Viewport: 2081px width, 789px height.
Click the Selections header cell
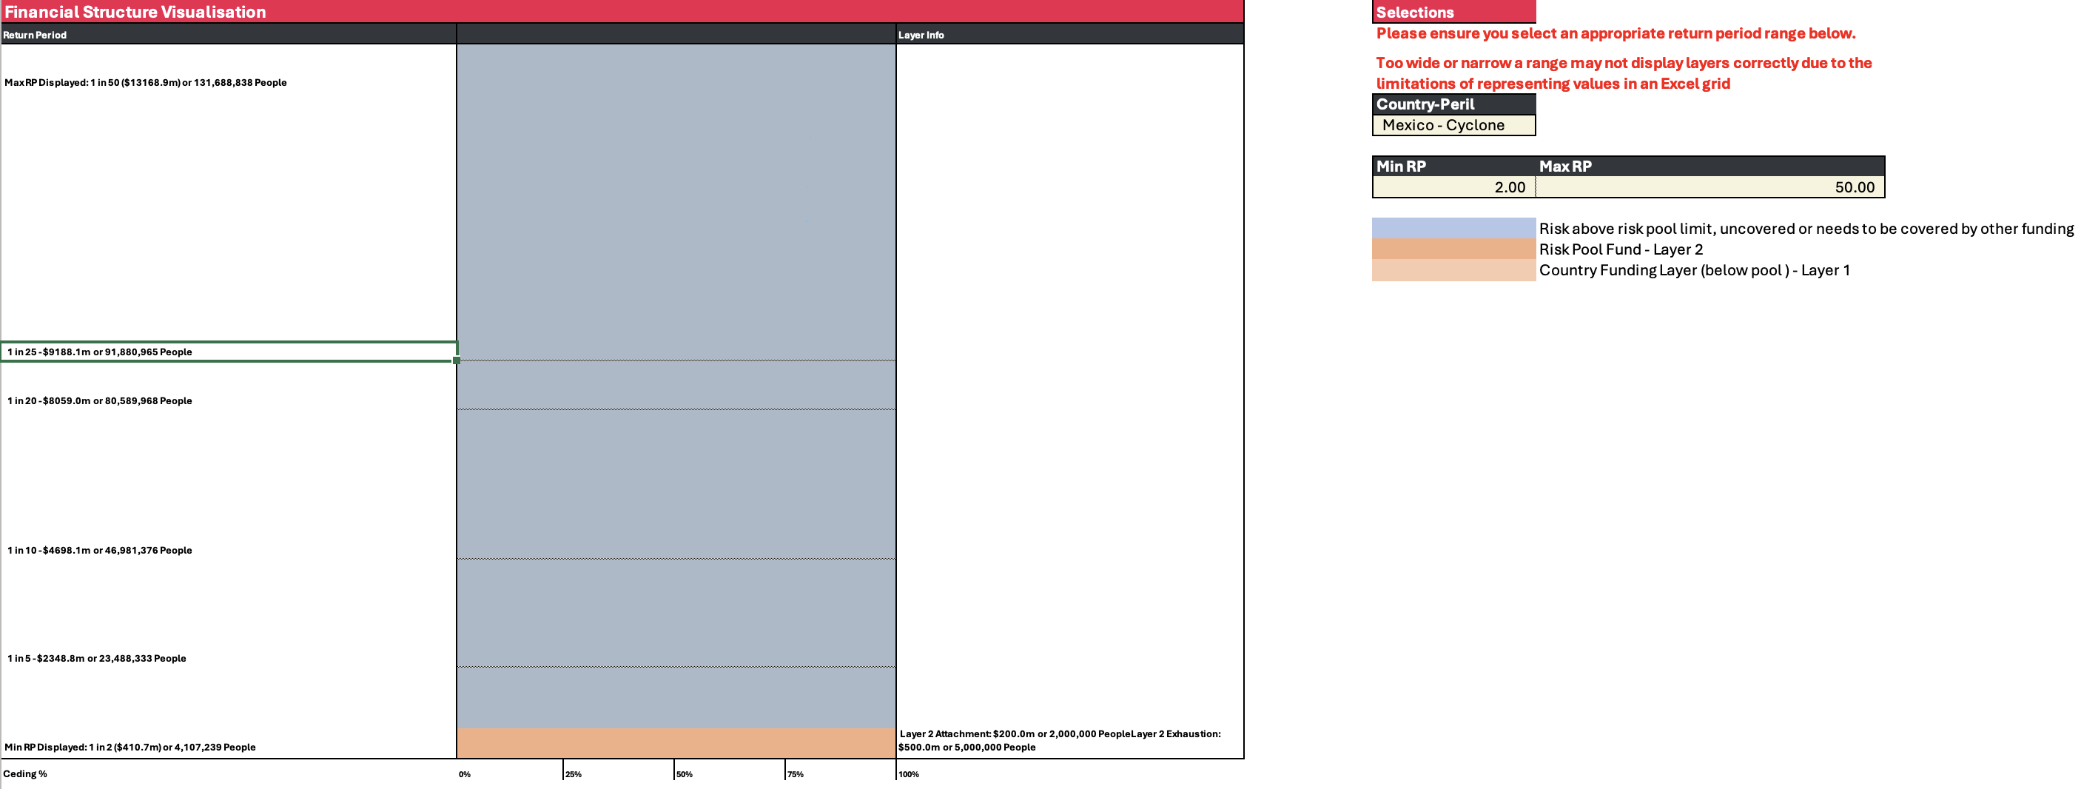coord(1414,12)
